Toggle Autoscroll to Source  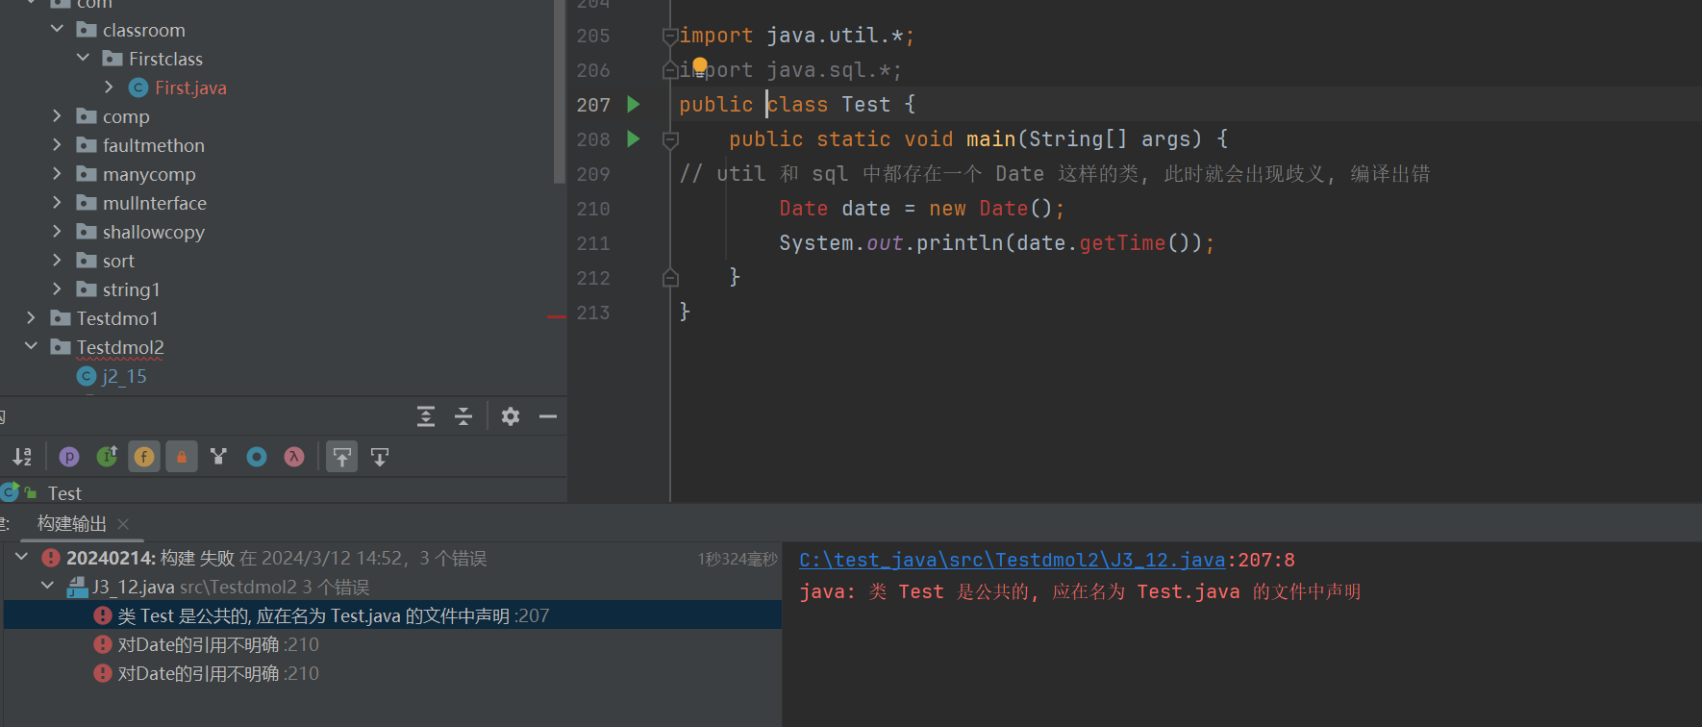(x=342, y=457)
